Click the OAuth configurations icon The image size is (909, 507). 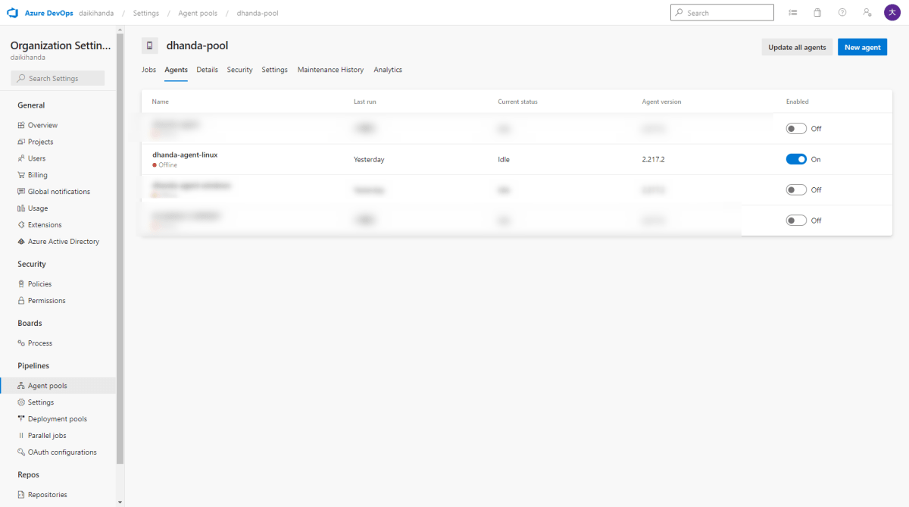click(x=21, y=452)
